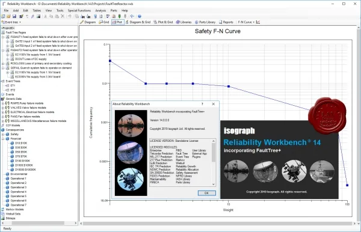The width and height of the screenshot is (361, 232).
Task: Open the Analysis menu
Action: pyautogui.click(x=100, y=10)
